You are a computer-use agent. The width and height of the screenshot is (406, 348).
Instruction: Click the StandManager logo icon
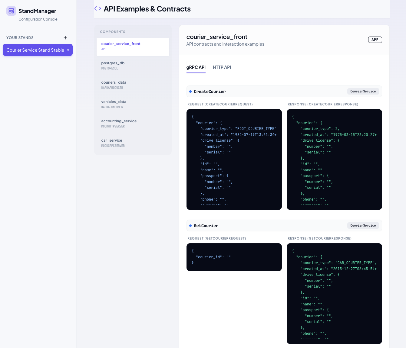point(11,11)
